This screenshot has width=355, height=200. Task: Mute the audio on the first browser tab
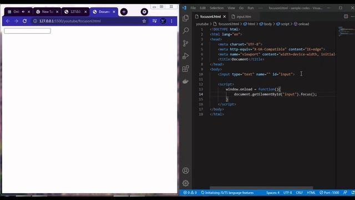[x=23, y=12]
